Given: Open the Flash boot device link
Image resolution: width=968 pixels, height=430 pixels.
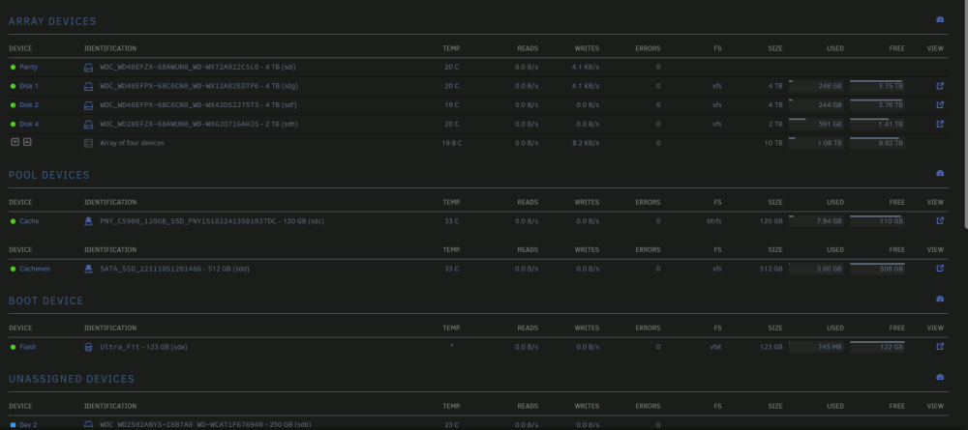Looking at the screenshot, I should (28, 348).
